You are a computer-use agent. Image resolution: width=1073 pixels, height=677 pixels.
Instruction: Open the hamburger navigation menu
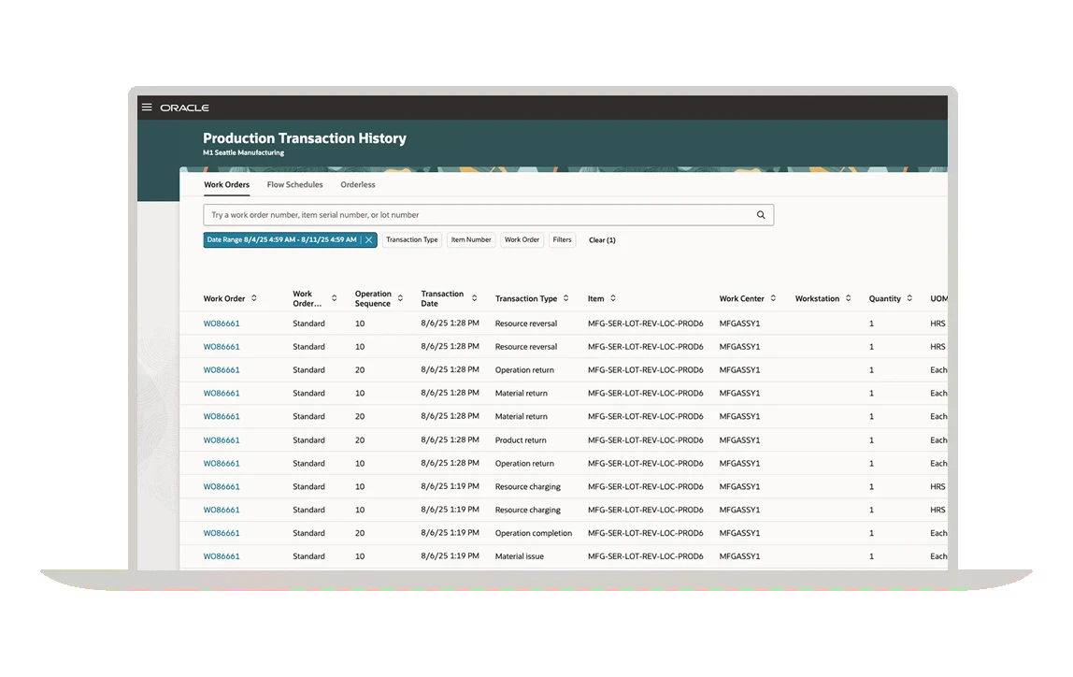click(147, 108)
